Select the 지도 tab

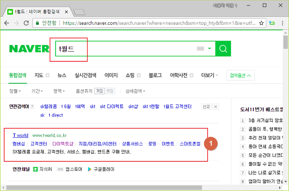[39, 75]
